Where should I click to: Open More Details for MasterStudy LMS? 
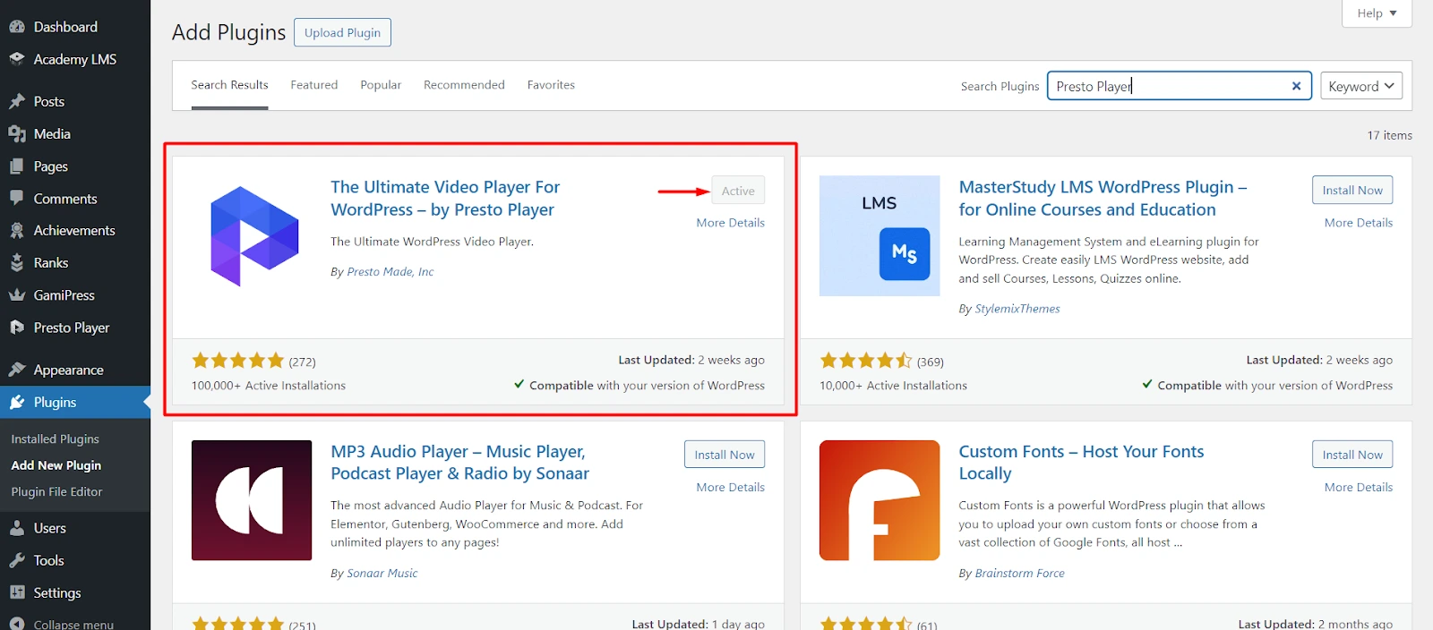(x=1359, y=223)
